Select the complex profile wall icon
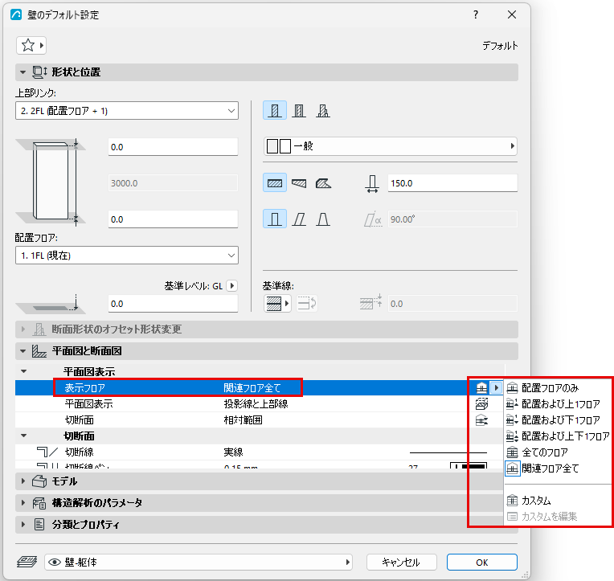Viewport: 614px width, 581px height. pyautogui.click(x=323, y=110)
